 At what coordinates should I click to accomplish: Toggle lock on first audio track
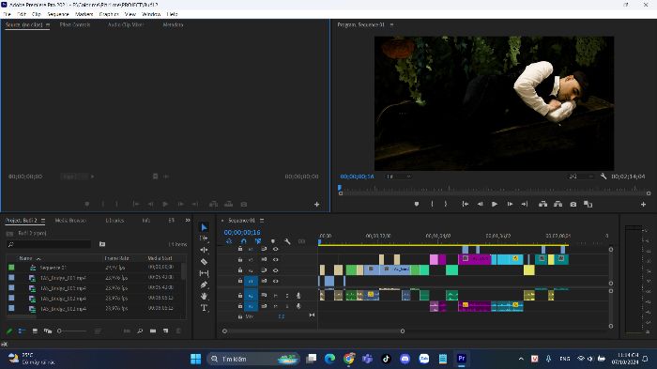click(240, 296)
